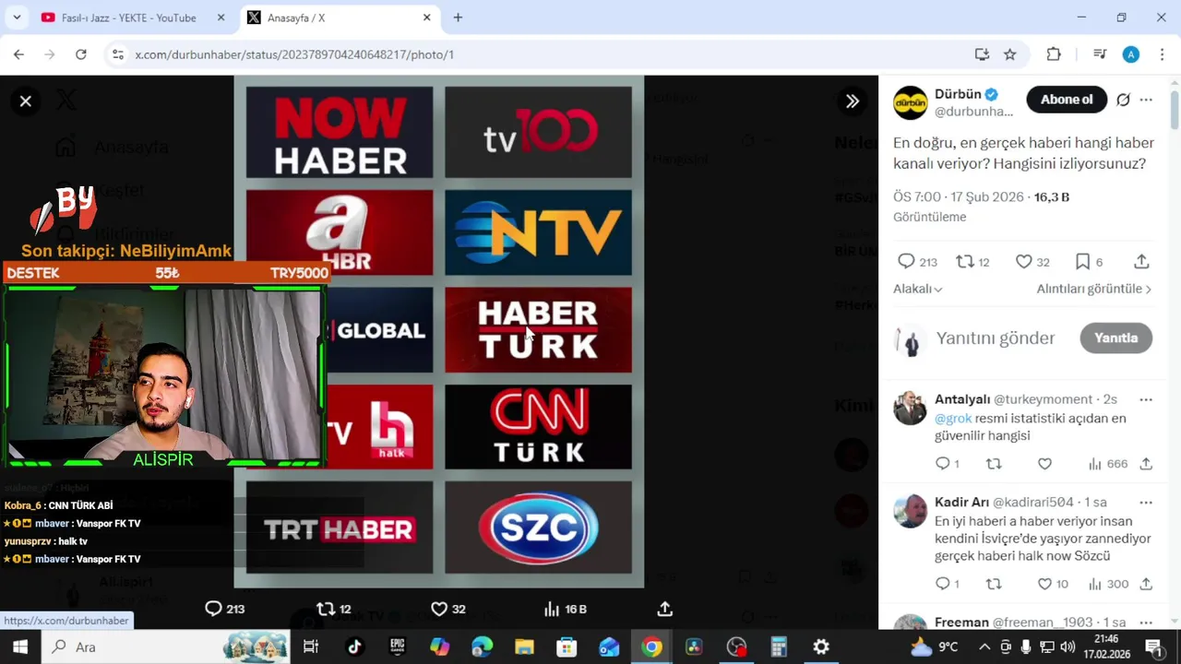Share Antalyalı's reply
Viewport: 1181px width, 664px height.
pos(1146,464)
